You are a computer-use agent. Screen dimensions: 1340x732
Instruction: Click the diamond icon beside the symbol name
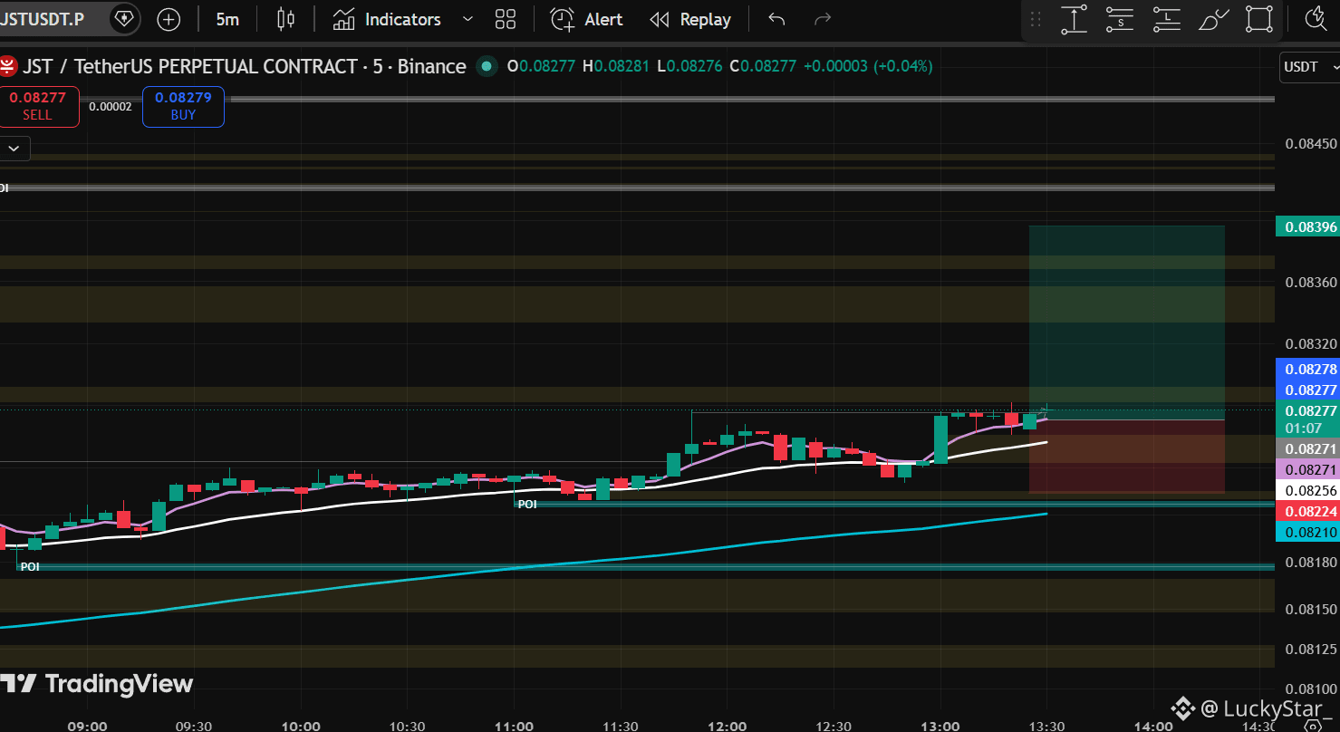click(x=124, y=19)
